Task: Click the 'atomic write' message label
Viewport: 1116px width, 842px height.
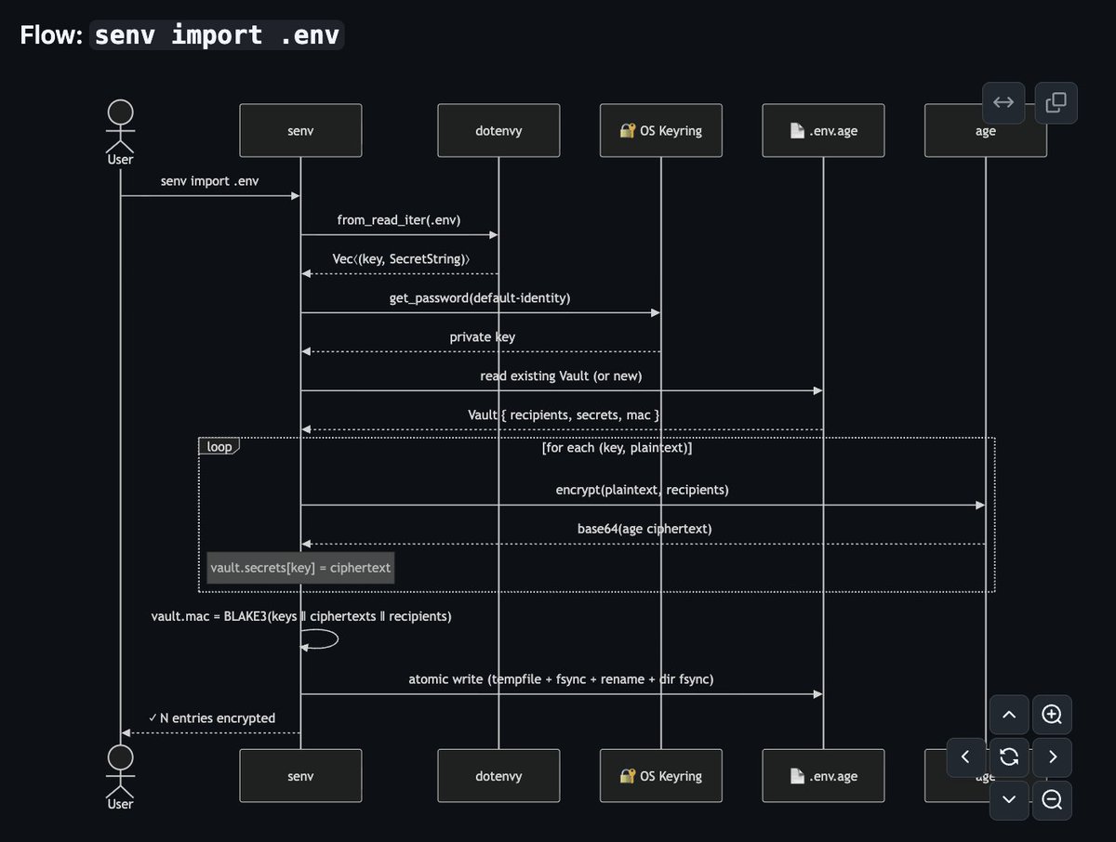Action: [x=561, y=679]
